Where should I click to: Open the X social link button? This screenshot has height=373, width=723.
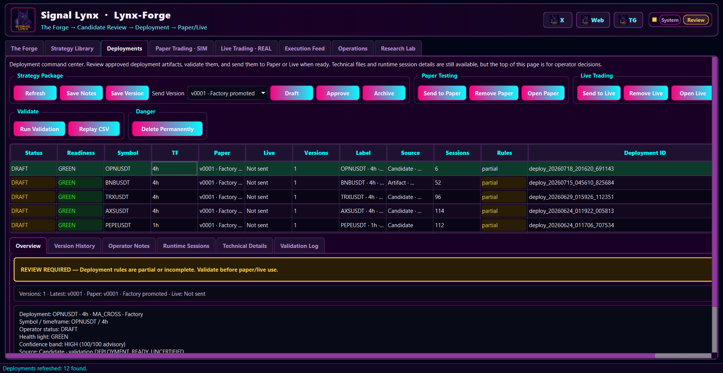click(557, 20)
